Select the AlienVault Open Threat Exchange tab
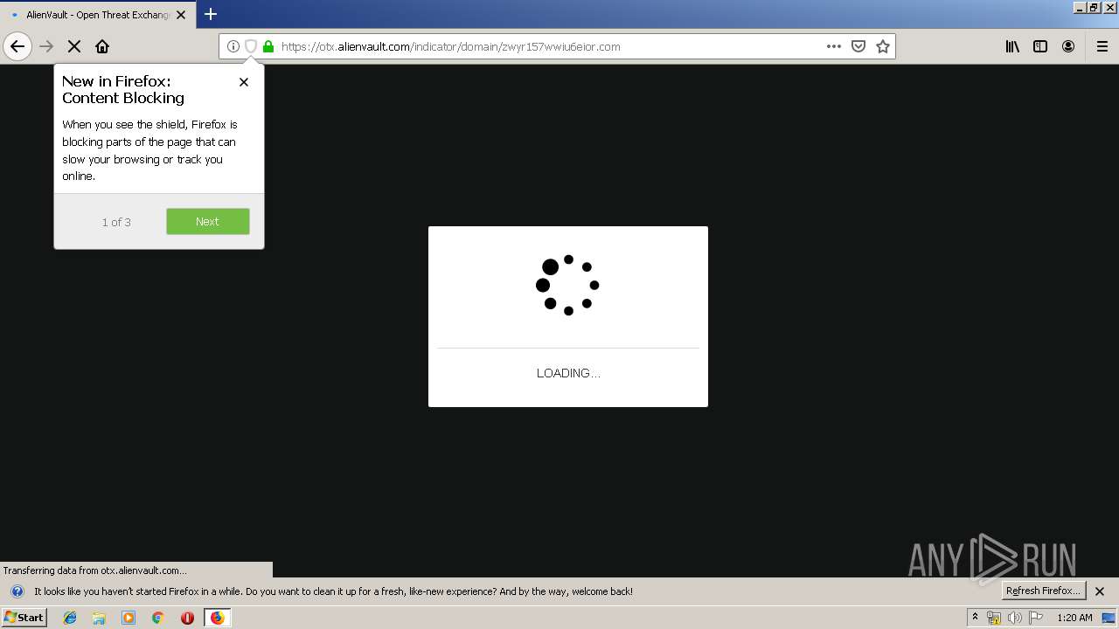This screenshot has height=629, width=1119. (97, 15)
